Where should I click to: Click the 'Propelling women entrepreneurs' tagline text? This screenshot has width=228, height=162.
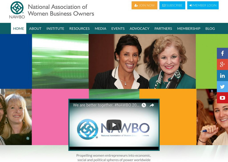click(x=114, y=158)
